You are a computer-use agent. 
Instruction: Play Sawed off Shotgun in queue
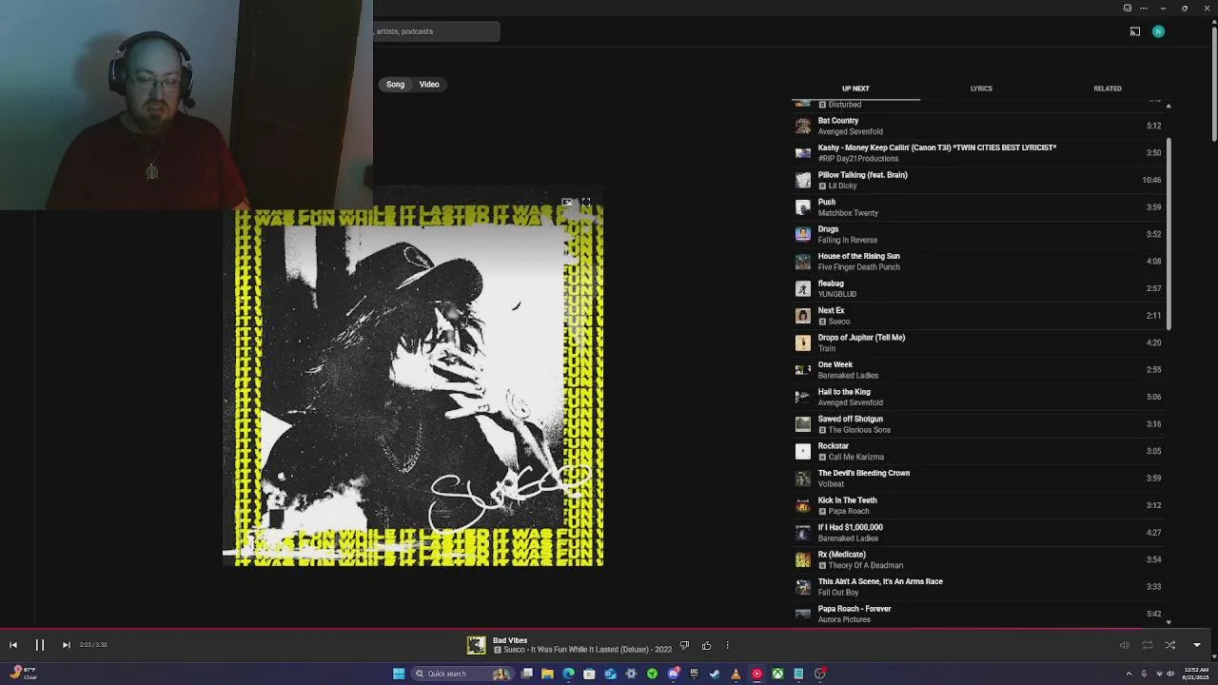point(980,424)
